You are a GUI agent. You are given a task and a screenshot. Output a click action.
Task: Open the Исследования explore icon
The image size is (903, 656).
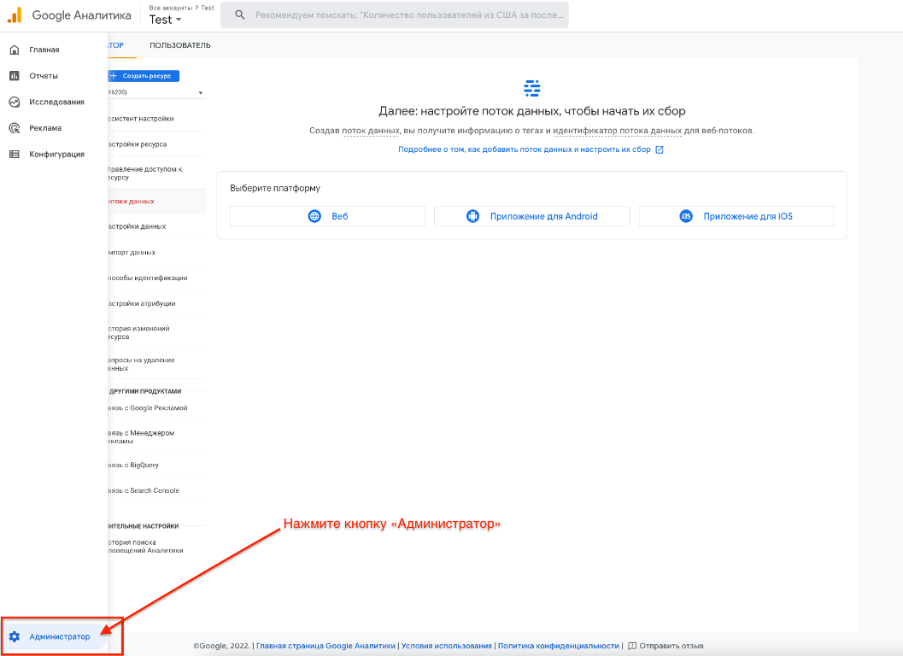[x=15, y=102]
